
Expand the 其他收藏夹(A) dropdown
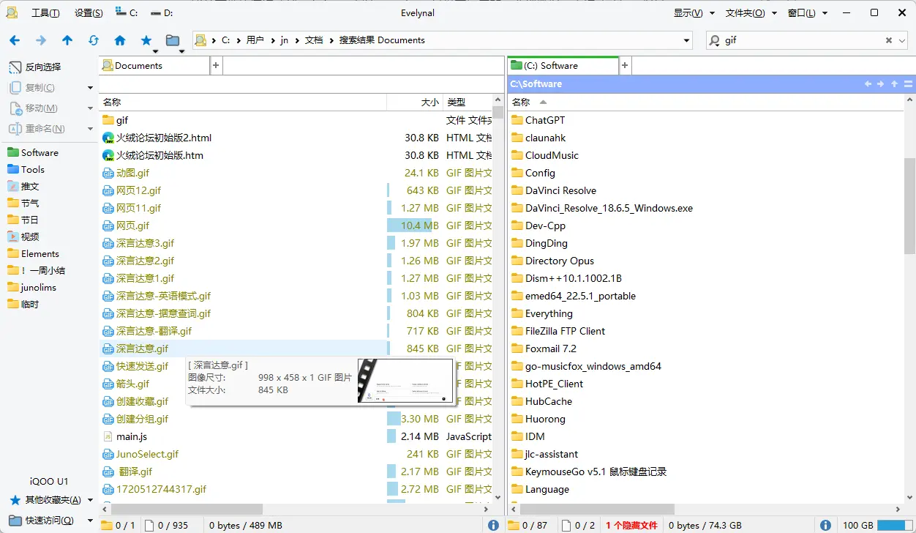pos(90,500)
